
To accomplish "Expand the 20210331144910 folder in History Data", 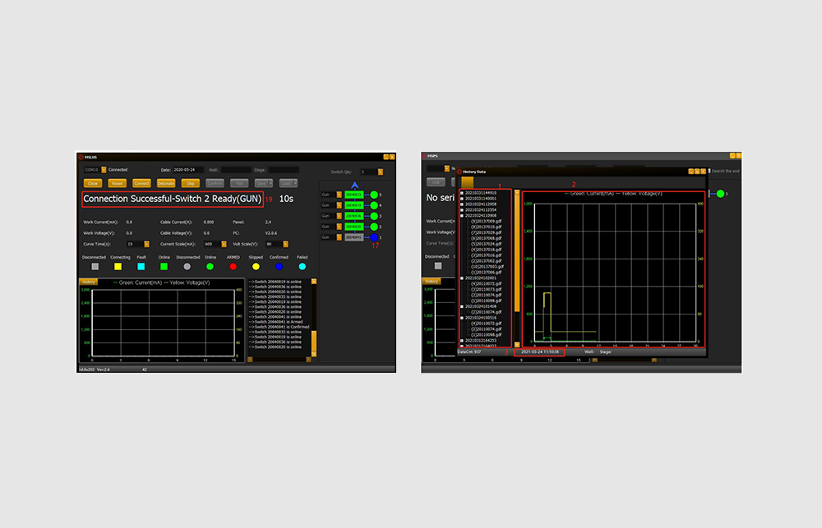I will (x=461, y=193).
